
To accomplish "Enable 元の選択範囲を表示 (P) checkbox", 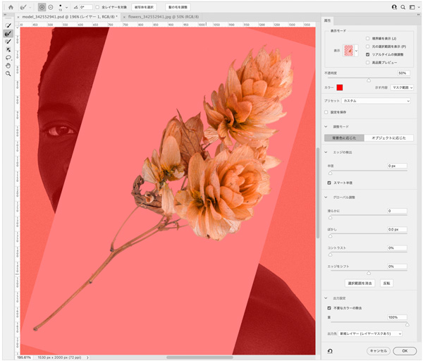I will pyautogui.click(x=367, y=47).
